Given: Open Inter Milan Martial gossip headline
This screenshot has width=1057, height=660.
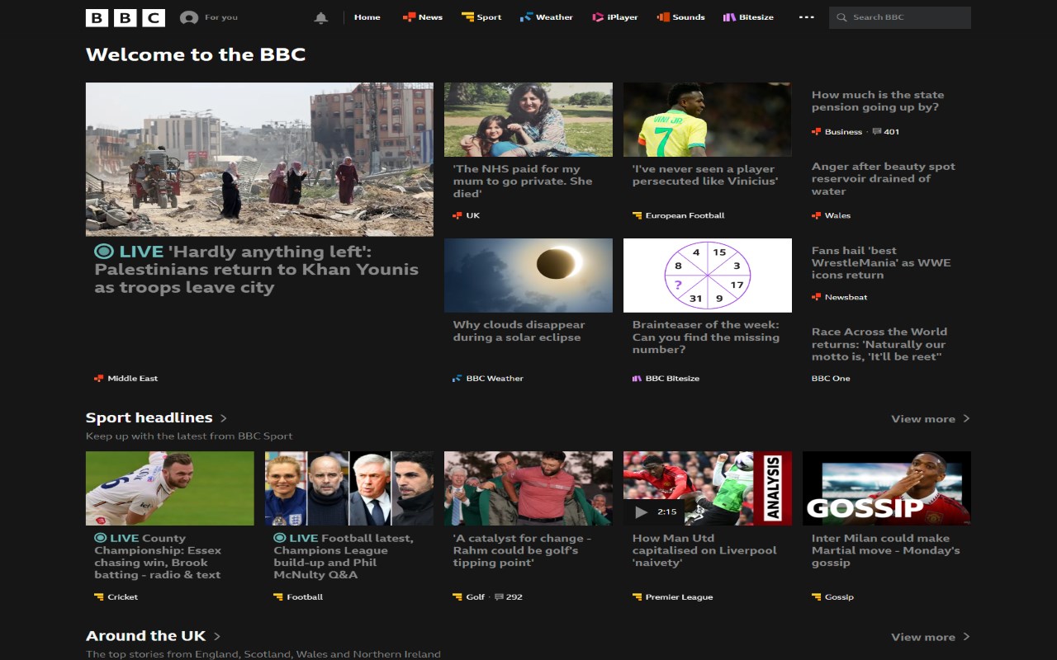Looking at the screenshot, I should click(886, 550).
